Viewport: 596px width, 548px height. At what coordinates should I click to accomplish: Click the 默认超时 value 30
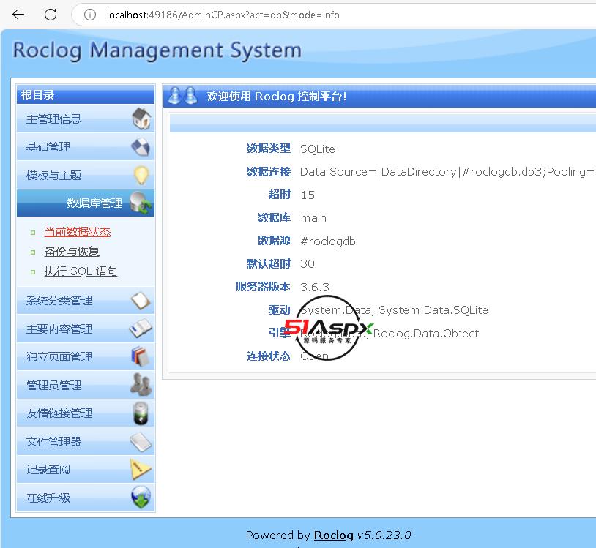coord(308,264)
